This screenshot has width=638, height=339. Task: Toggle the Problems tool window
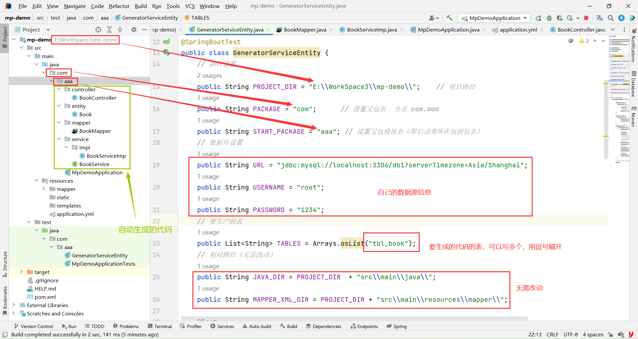click(x=126, y=326)
